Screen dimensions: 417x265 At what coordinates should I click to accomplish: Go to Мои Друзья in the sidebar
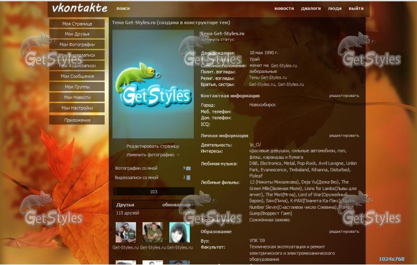pos(77,34)
